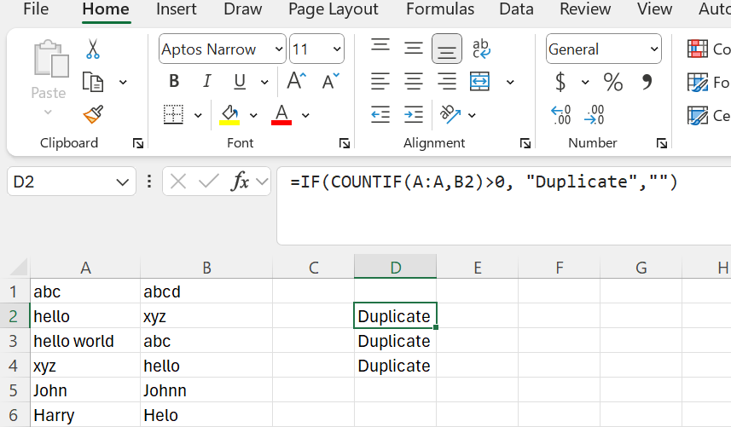
Task: Decrease indent
Action: [380, 114]
